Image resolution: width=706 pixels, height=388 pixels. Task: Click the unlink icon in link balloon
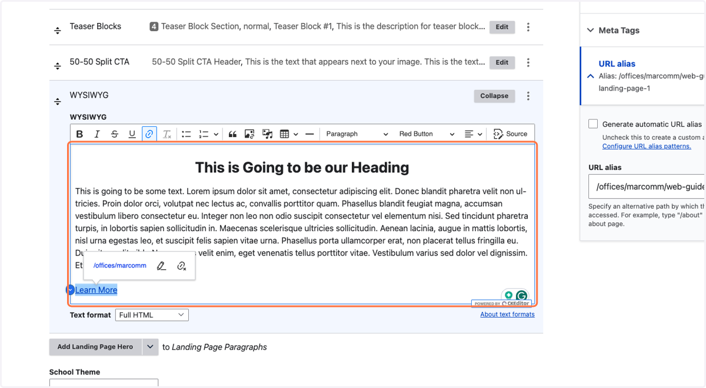(x=182, y=266)
